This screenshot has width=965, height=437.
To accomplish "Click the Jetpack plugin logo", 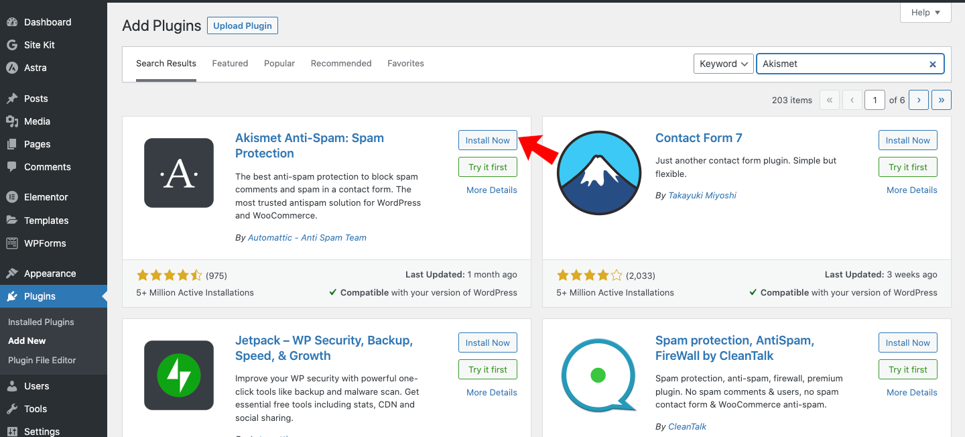I will point(179,375).
